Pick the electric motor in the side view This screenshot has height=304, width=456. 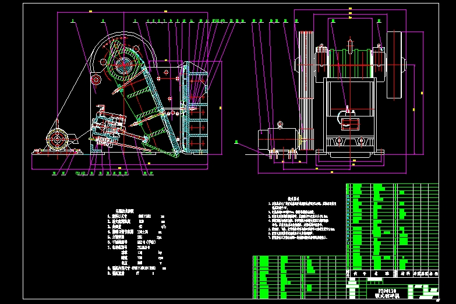pos(57,139)
